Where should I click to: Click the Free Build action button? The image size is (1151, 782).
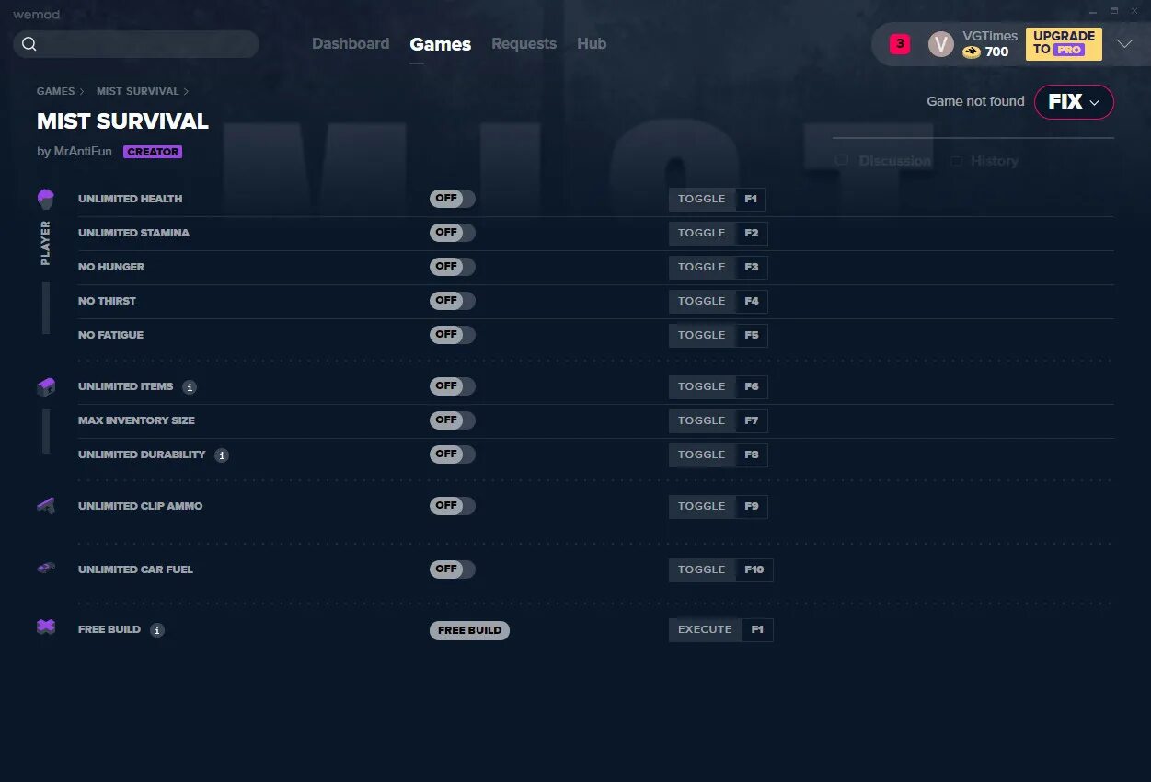coord(469,630)
